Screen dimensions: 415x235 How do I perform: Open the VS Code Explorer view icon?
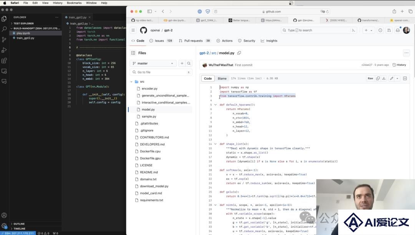(x=4, y=18)
